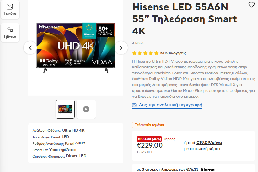Screen dimensions: 258x172
Task: Add product to wishlist with heart icon
Action: [x=251, y=4]
